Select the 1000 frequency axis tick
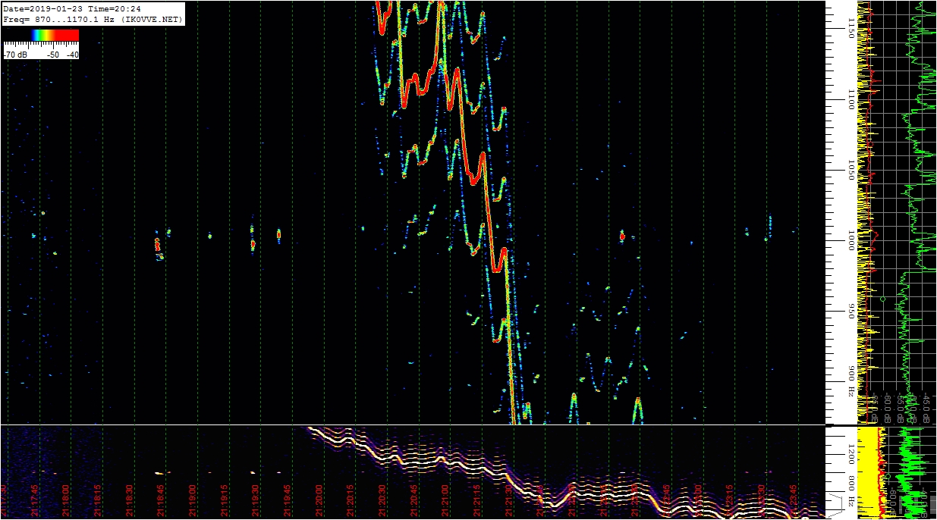The image size is (937, 520). coord(851,241)
